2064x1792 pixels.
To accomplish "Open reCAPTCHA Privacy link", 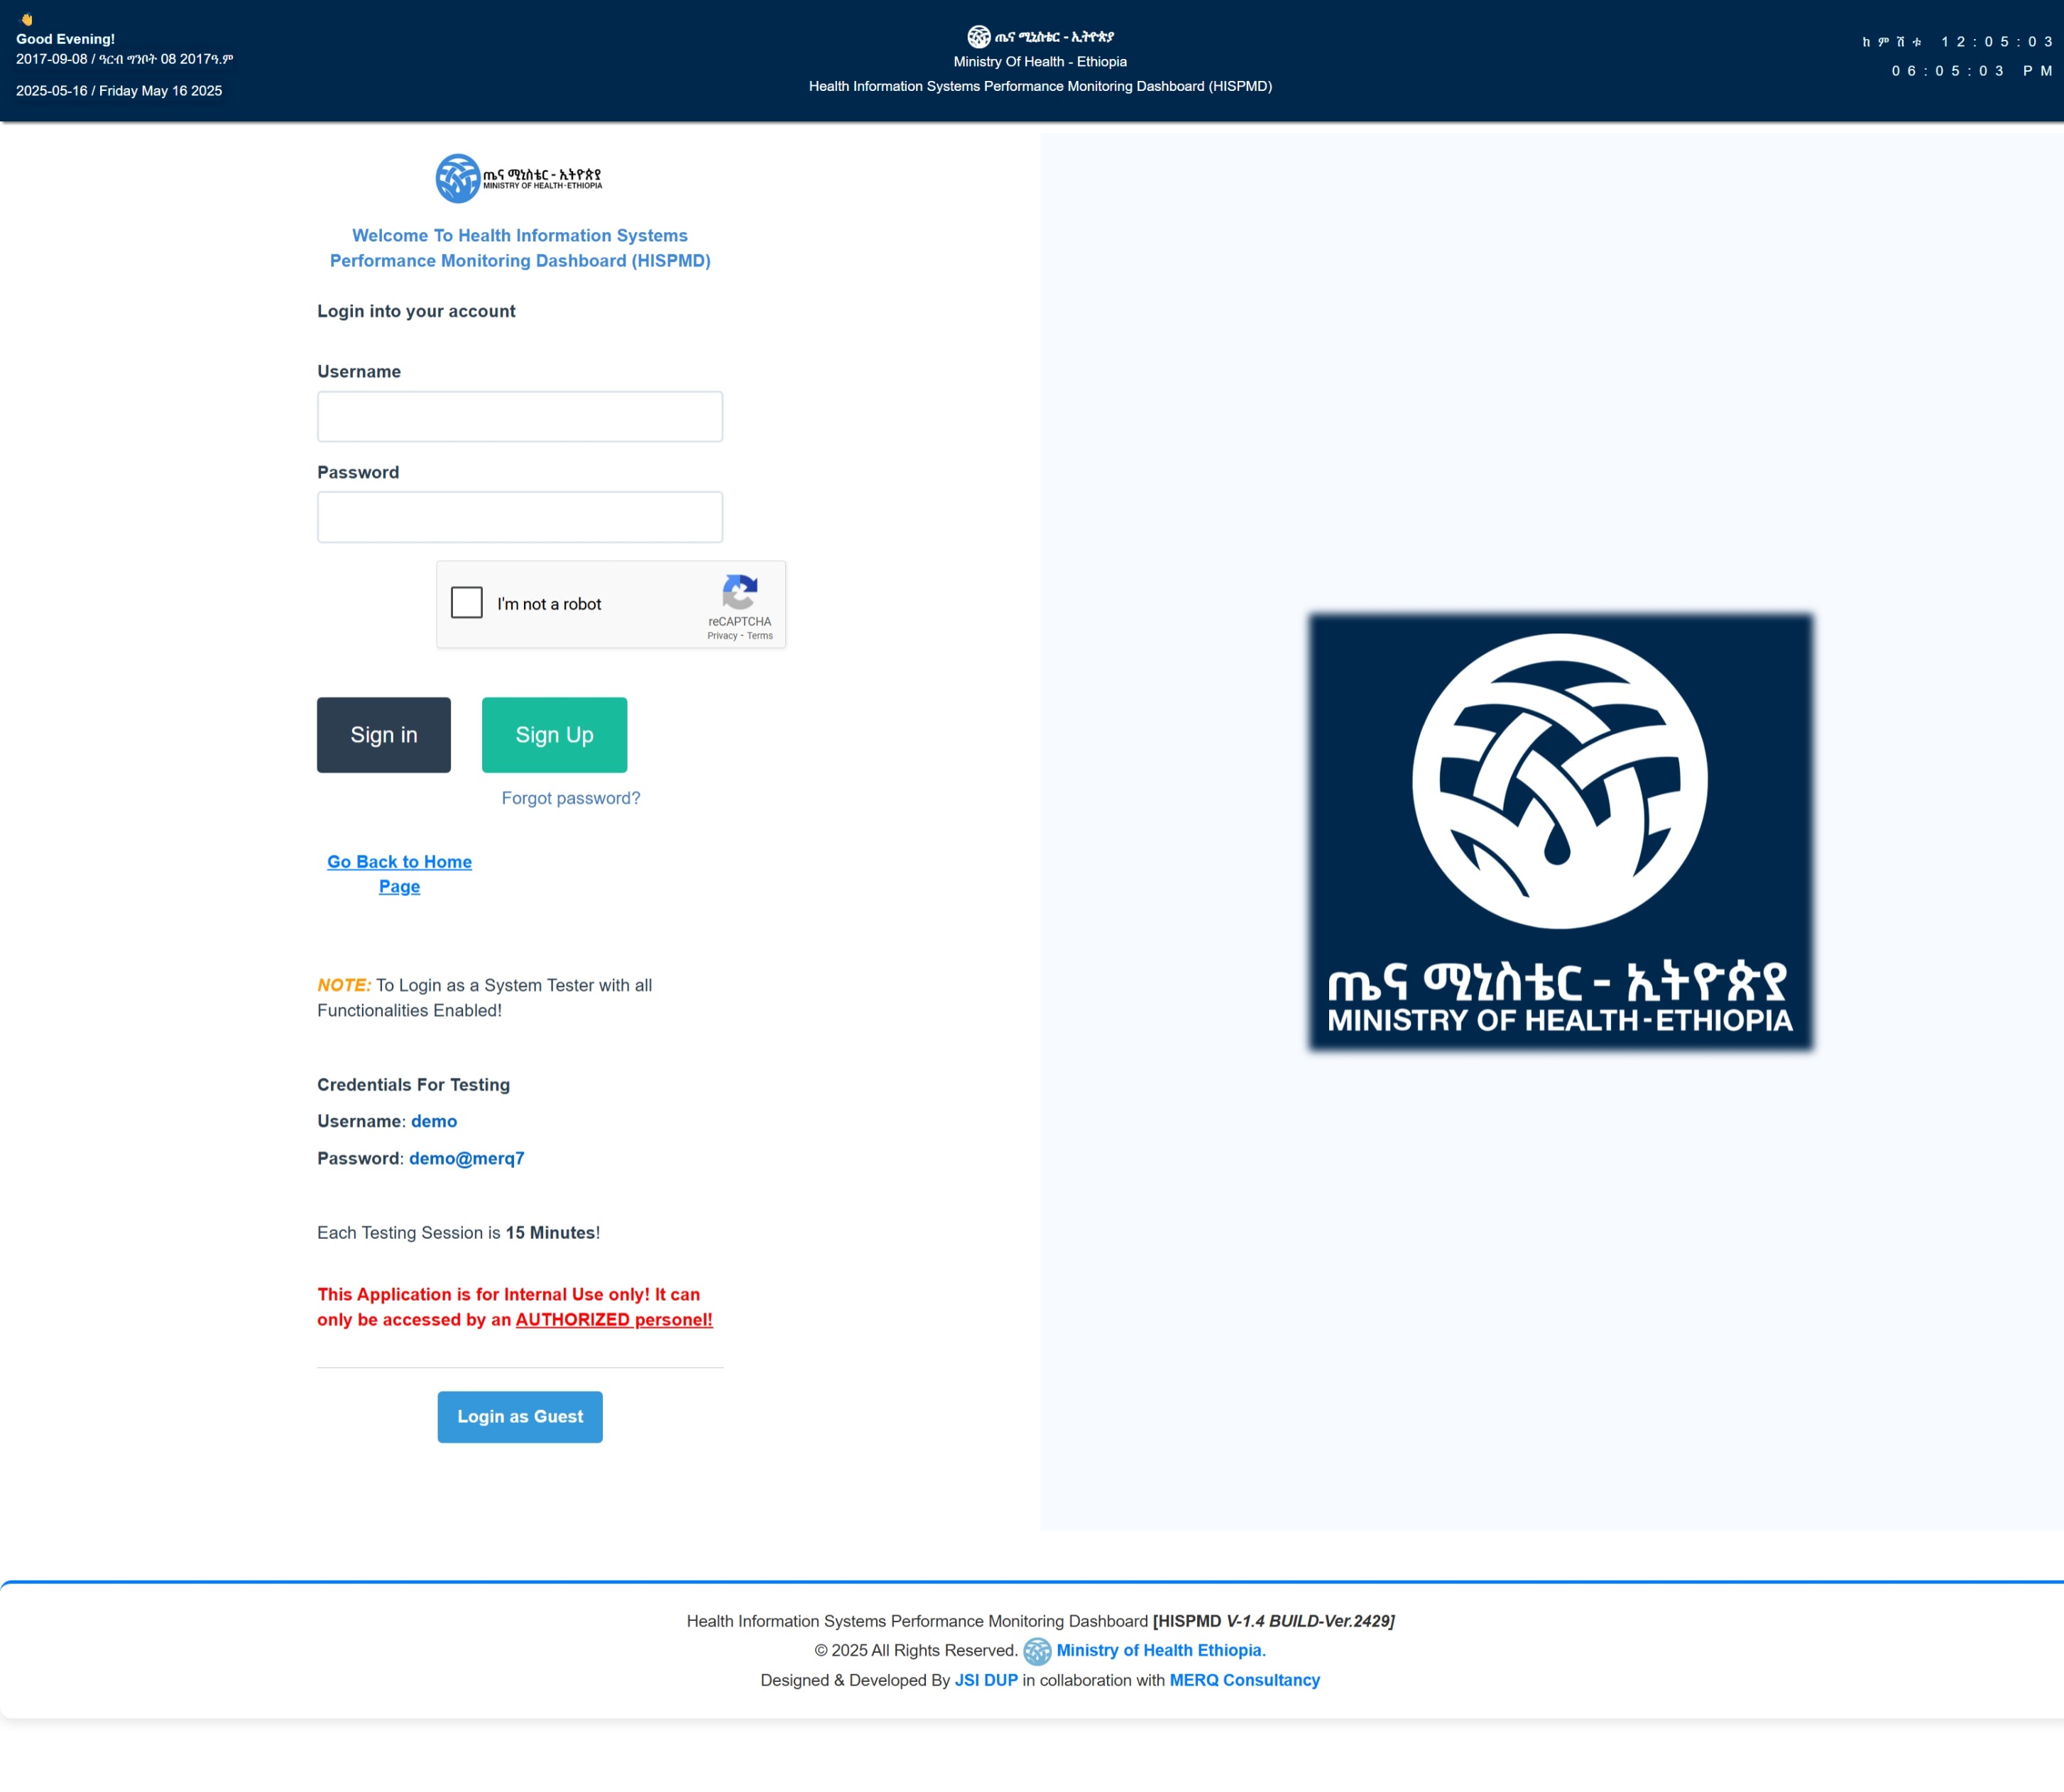I will pos(722,636).
